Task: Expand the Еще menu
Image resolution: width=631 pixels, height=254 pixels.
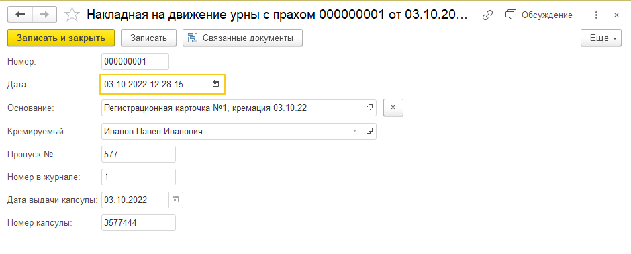Action: pyautogui.click(x=601, y=38)
